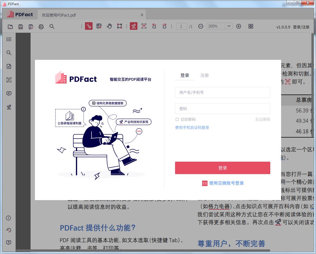Image resolution: width=316 pixels, height=254 pixels.
Task: Click the open file folder icon
Action: 10,27
